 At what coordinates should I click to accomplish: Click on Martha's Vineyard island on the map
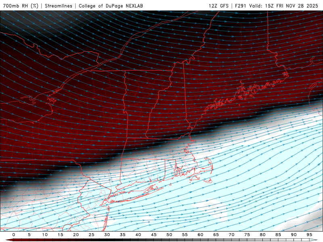[195, 178]
